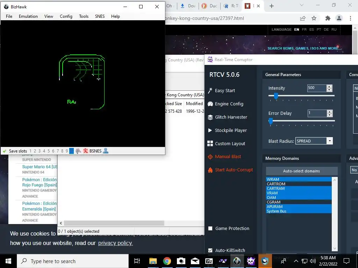Open a new Chrome tab
Screen dimensions: 358x268
click(271, 6)
